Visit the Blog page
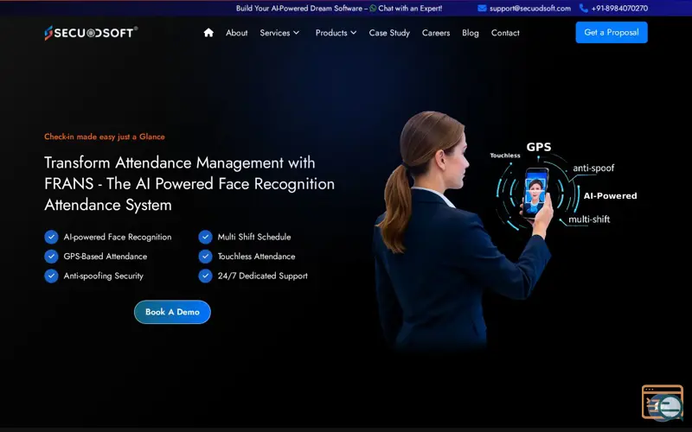 tap(470, 33)
